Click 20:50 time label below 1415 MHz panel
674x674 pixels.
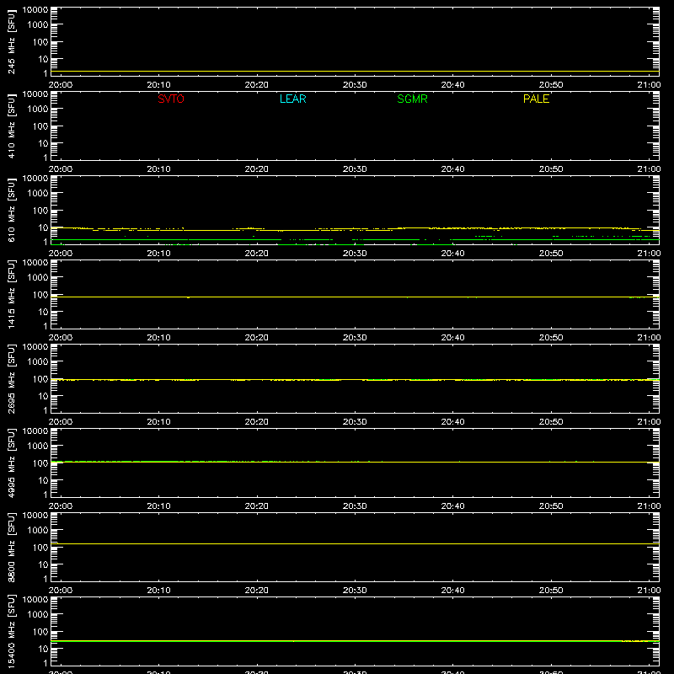click(551, 338)
